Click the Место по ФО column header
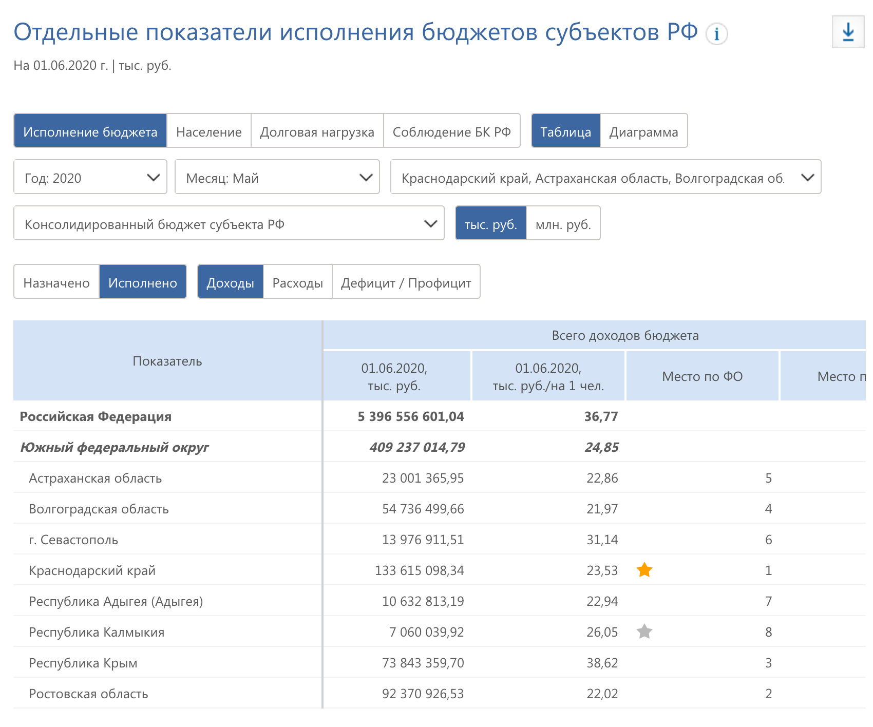 coord(702,376)
